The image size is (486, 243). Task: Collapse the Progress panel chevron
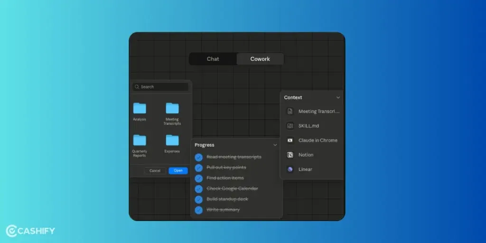275,145
